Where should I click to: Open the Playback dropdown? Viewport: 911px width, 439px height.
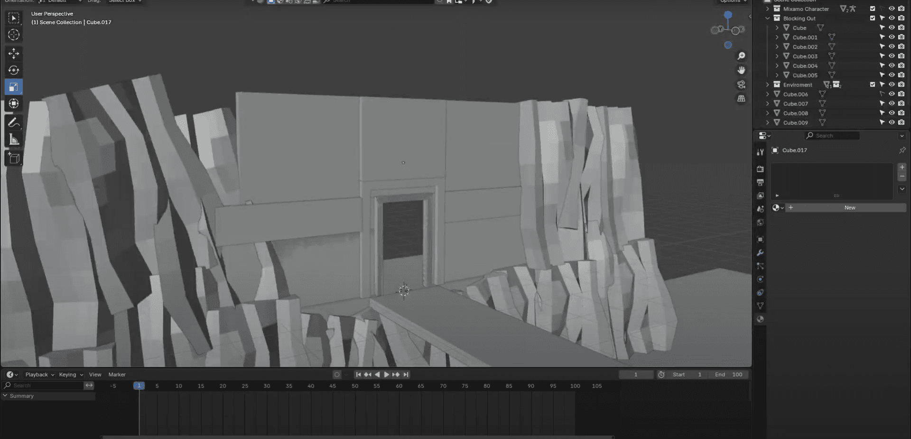(40, 374)
